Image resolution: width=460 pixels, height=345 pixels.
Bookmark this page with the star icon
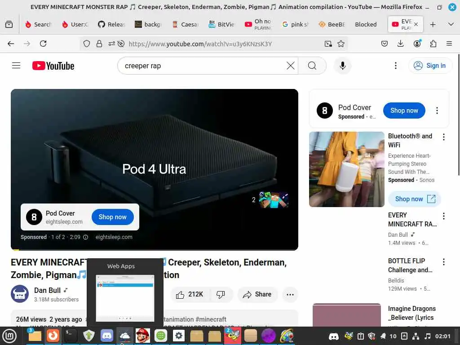tap(341, 44)
